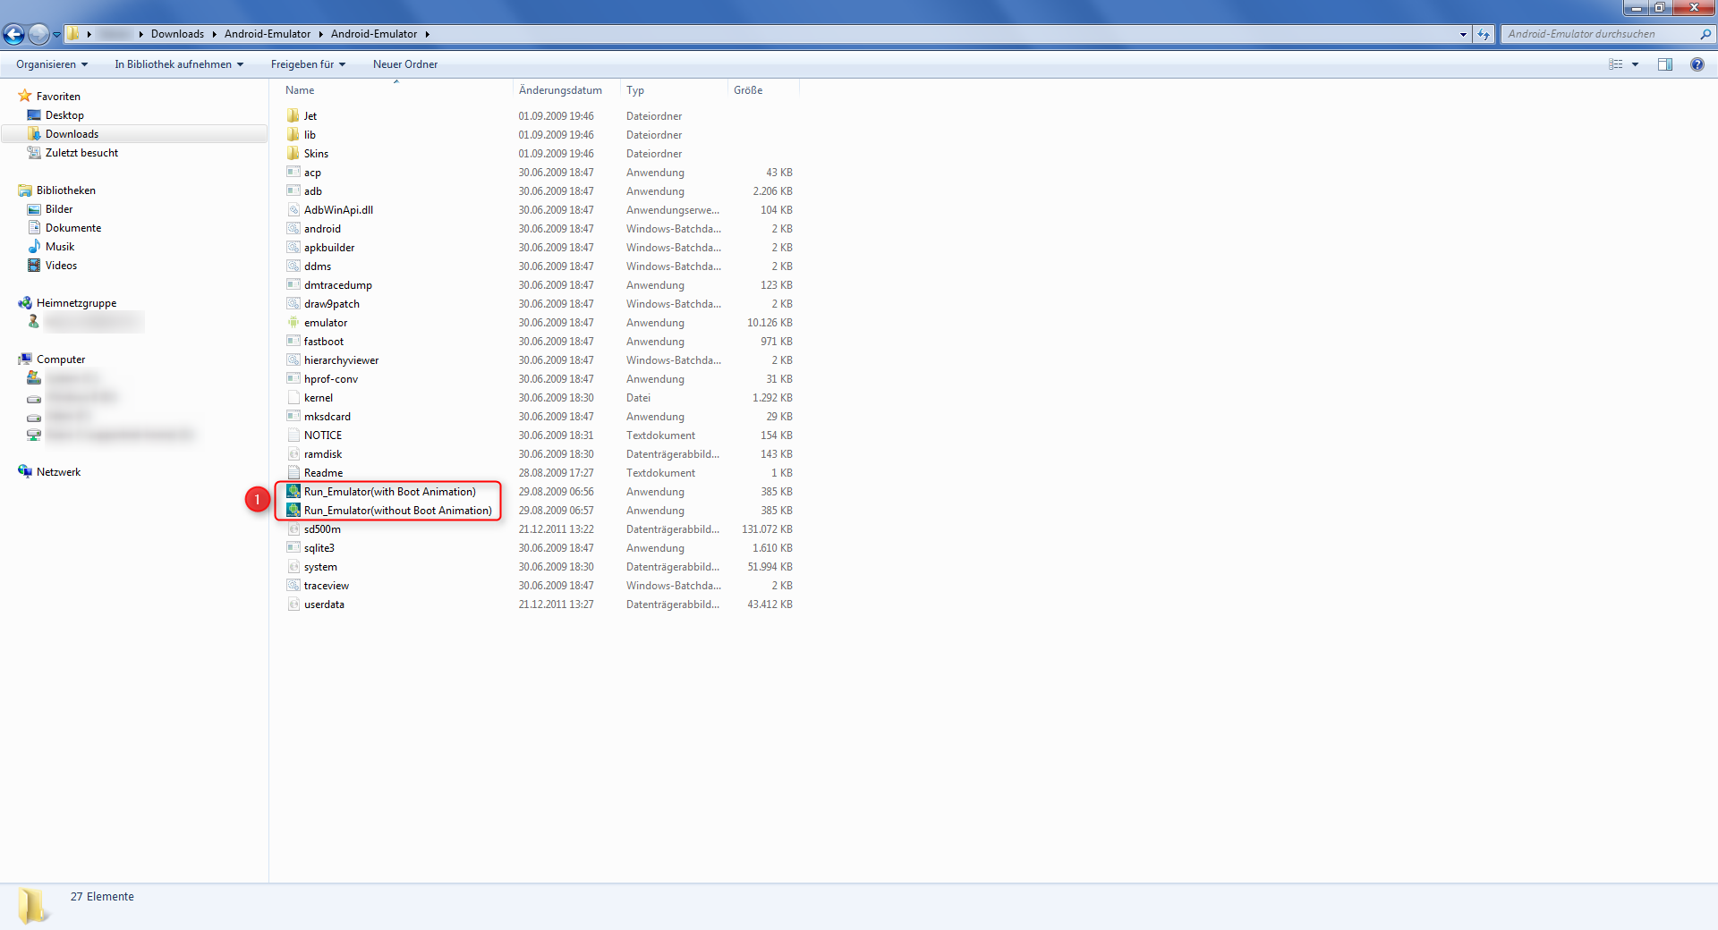The width and height of the screenshot is (1718, 930).
Task: Expand the views selector arrow
Action: (1636, 63)
